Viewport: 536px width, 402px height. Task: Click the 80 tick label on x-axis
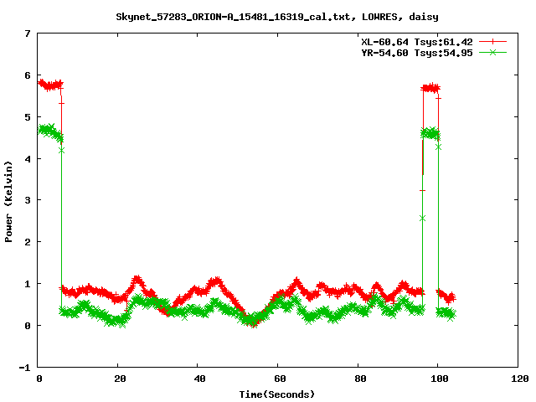(x=358, y=379)
